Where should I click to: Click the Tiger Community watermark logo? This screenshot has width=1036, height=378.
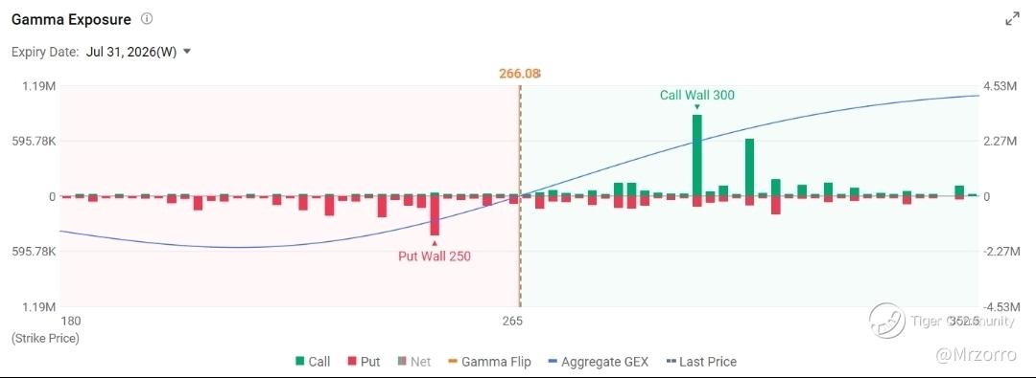tap(886, 321)
